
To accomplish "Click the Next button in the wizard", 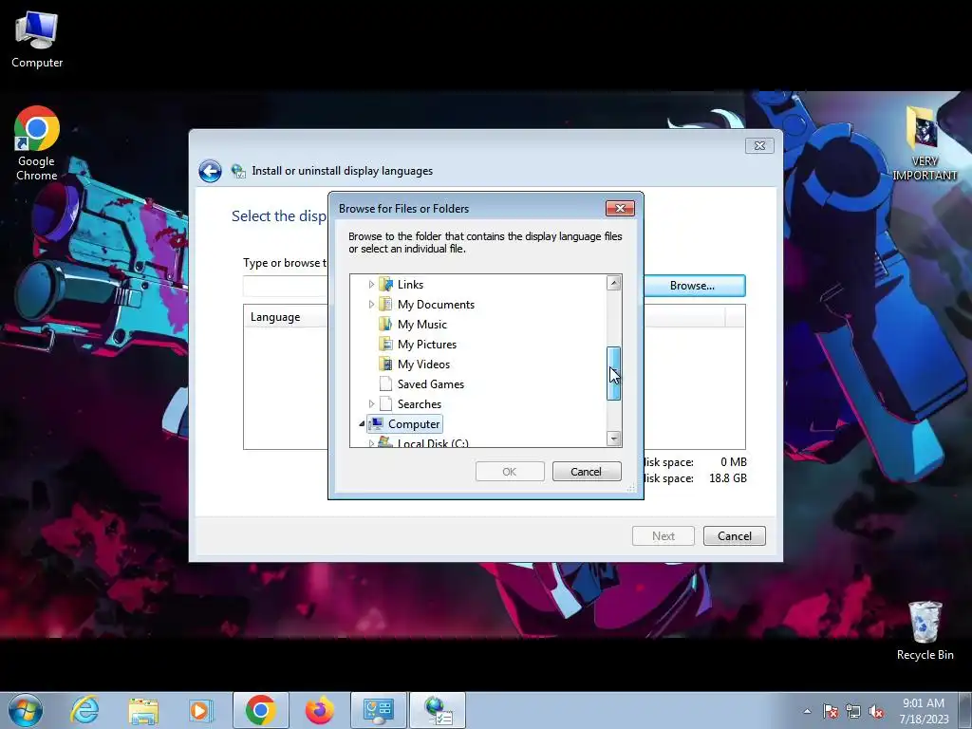I will (664, 536).
